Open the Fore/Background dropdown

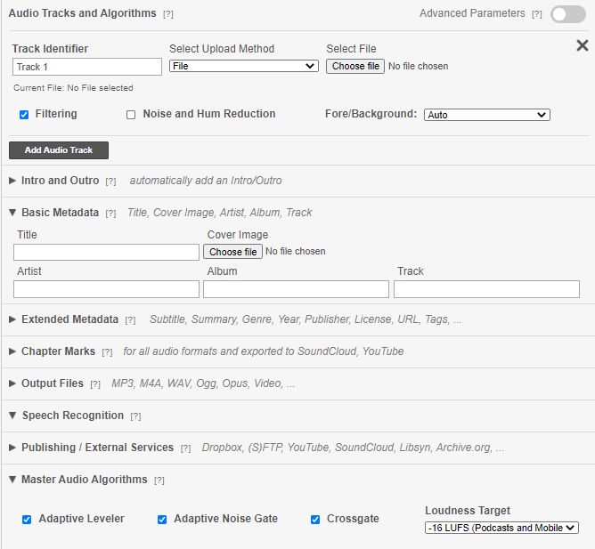[486, 115]
